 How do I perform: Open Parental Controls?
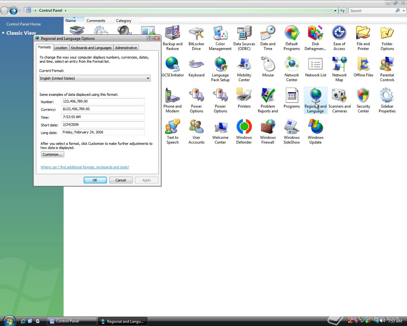click(x=387, y=69)
